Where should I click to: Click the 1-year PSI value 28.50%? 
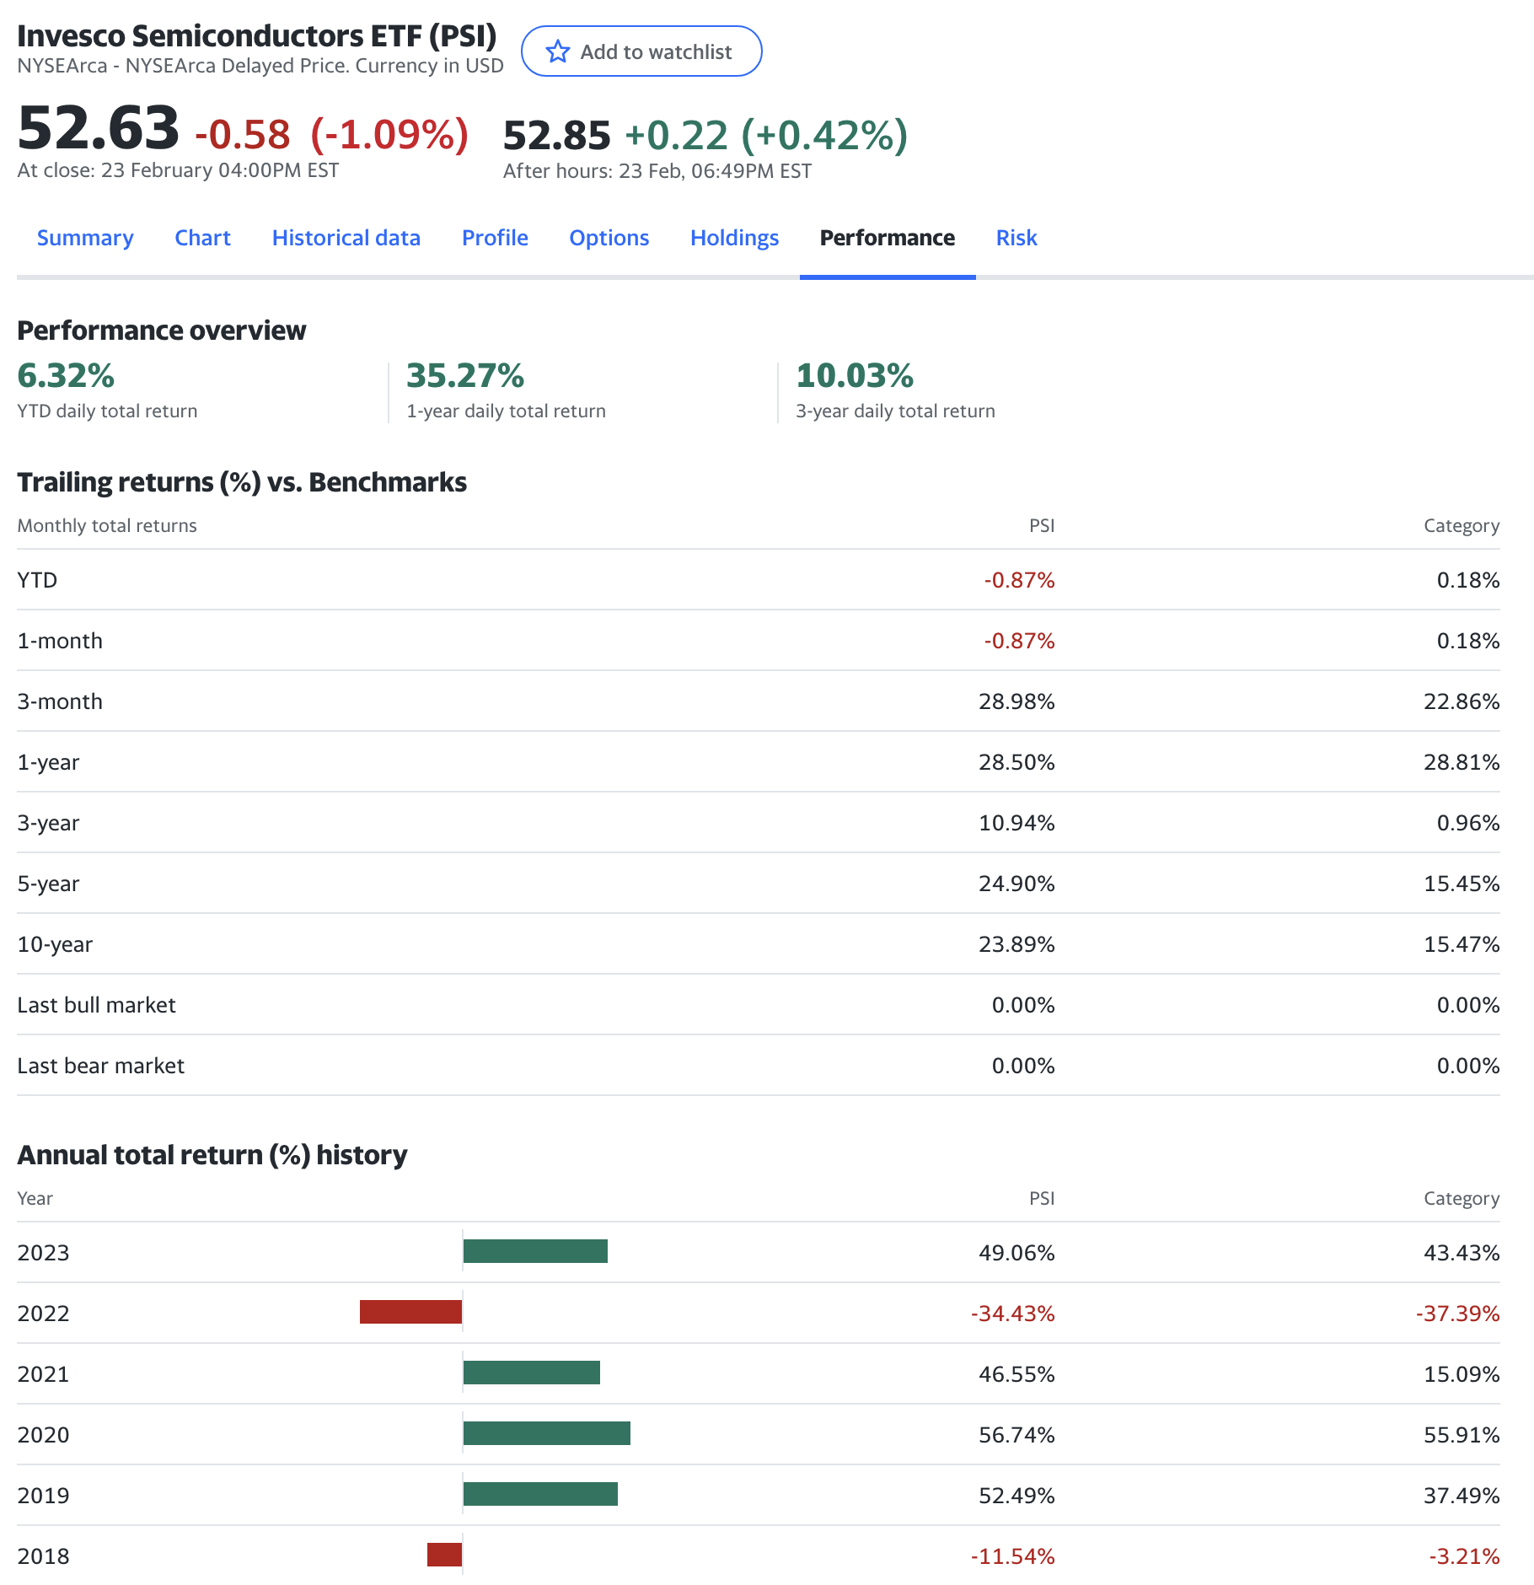(x=1016, y=762)
